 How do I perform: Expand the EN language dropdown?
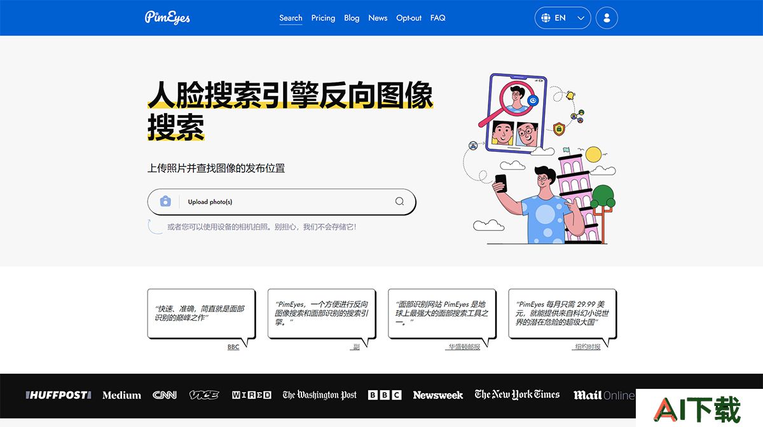(x=563, y=18)
